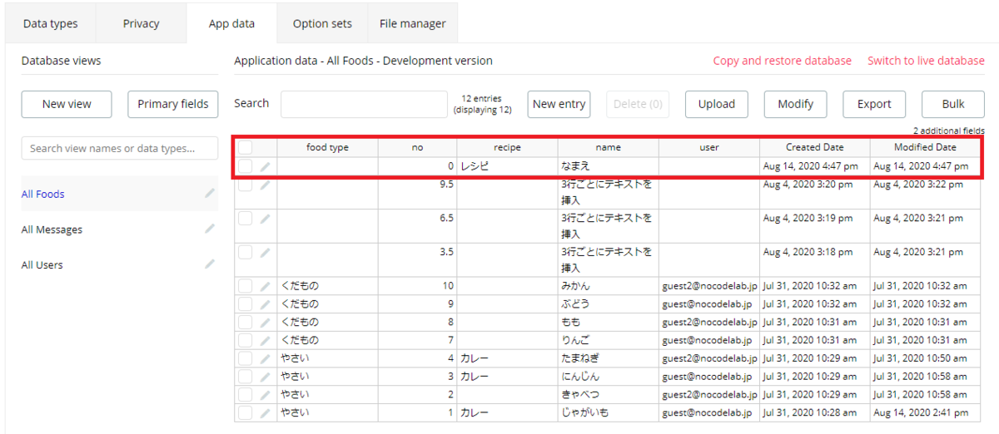This screenshot has width=999, height=434.
Task: Open Copy and restore database link
Action: pos(783,61)
